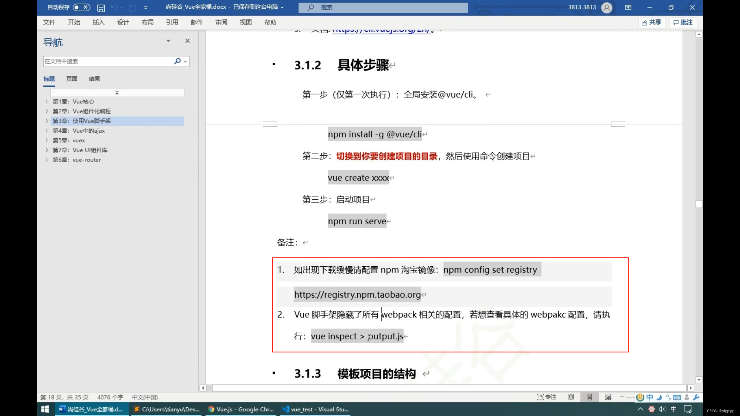Viewport: 740px width, 416px height.
Task: Open the saved-location dropdown next to filename
Action: pos(282,8)
